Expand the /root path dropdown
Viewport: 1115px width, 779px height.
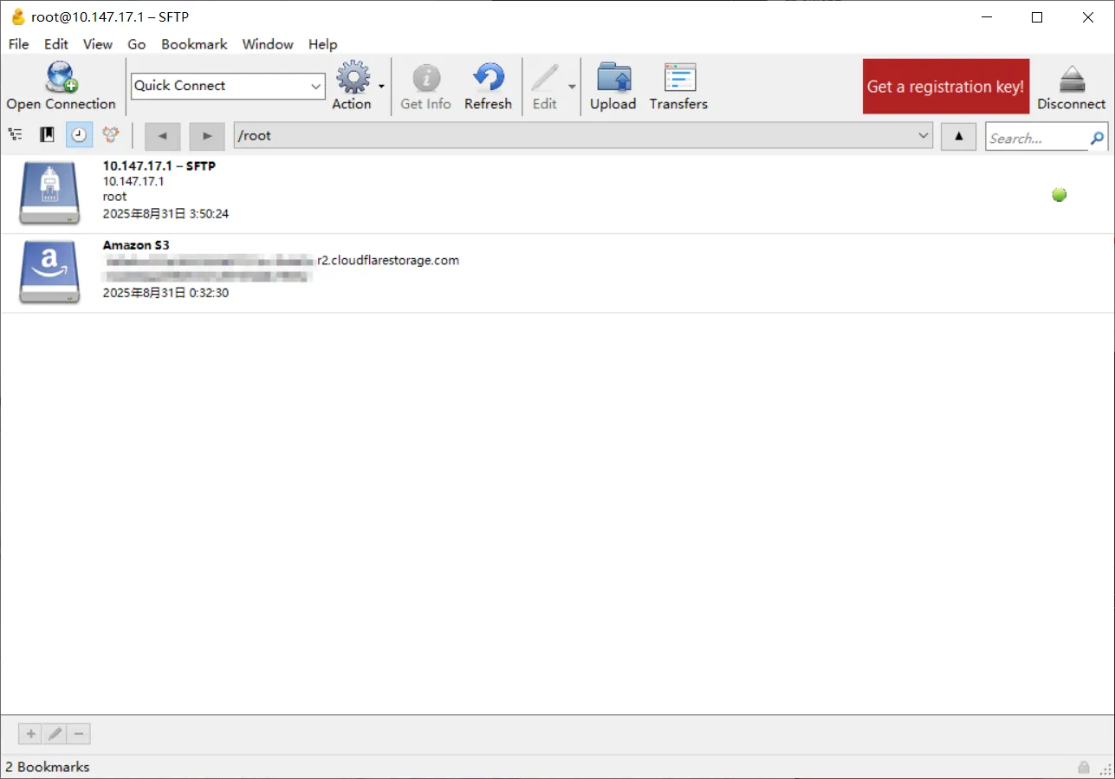click(x=923, y=136)
